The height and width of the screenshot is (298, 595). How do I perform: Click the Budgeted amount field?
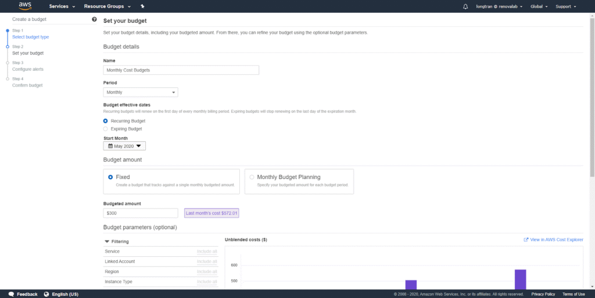pos(141,213)
